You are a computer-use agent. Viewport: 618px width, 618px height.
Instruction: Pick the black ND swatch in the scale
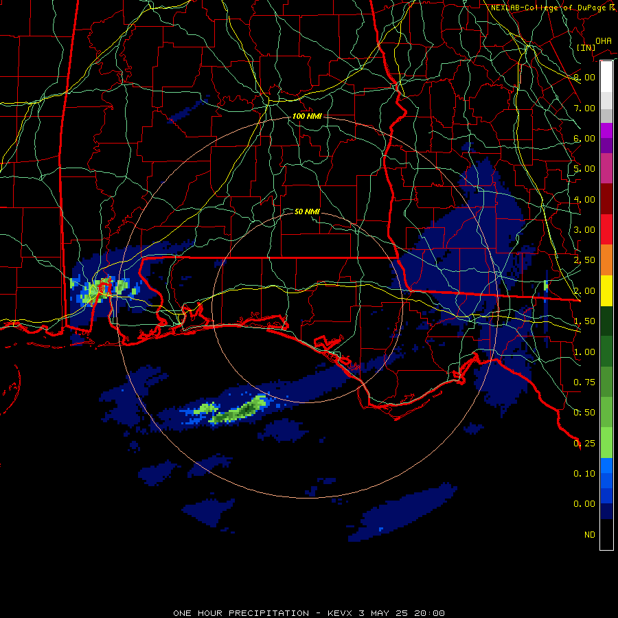pyautogui.click(x=606, y=534)
